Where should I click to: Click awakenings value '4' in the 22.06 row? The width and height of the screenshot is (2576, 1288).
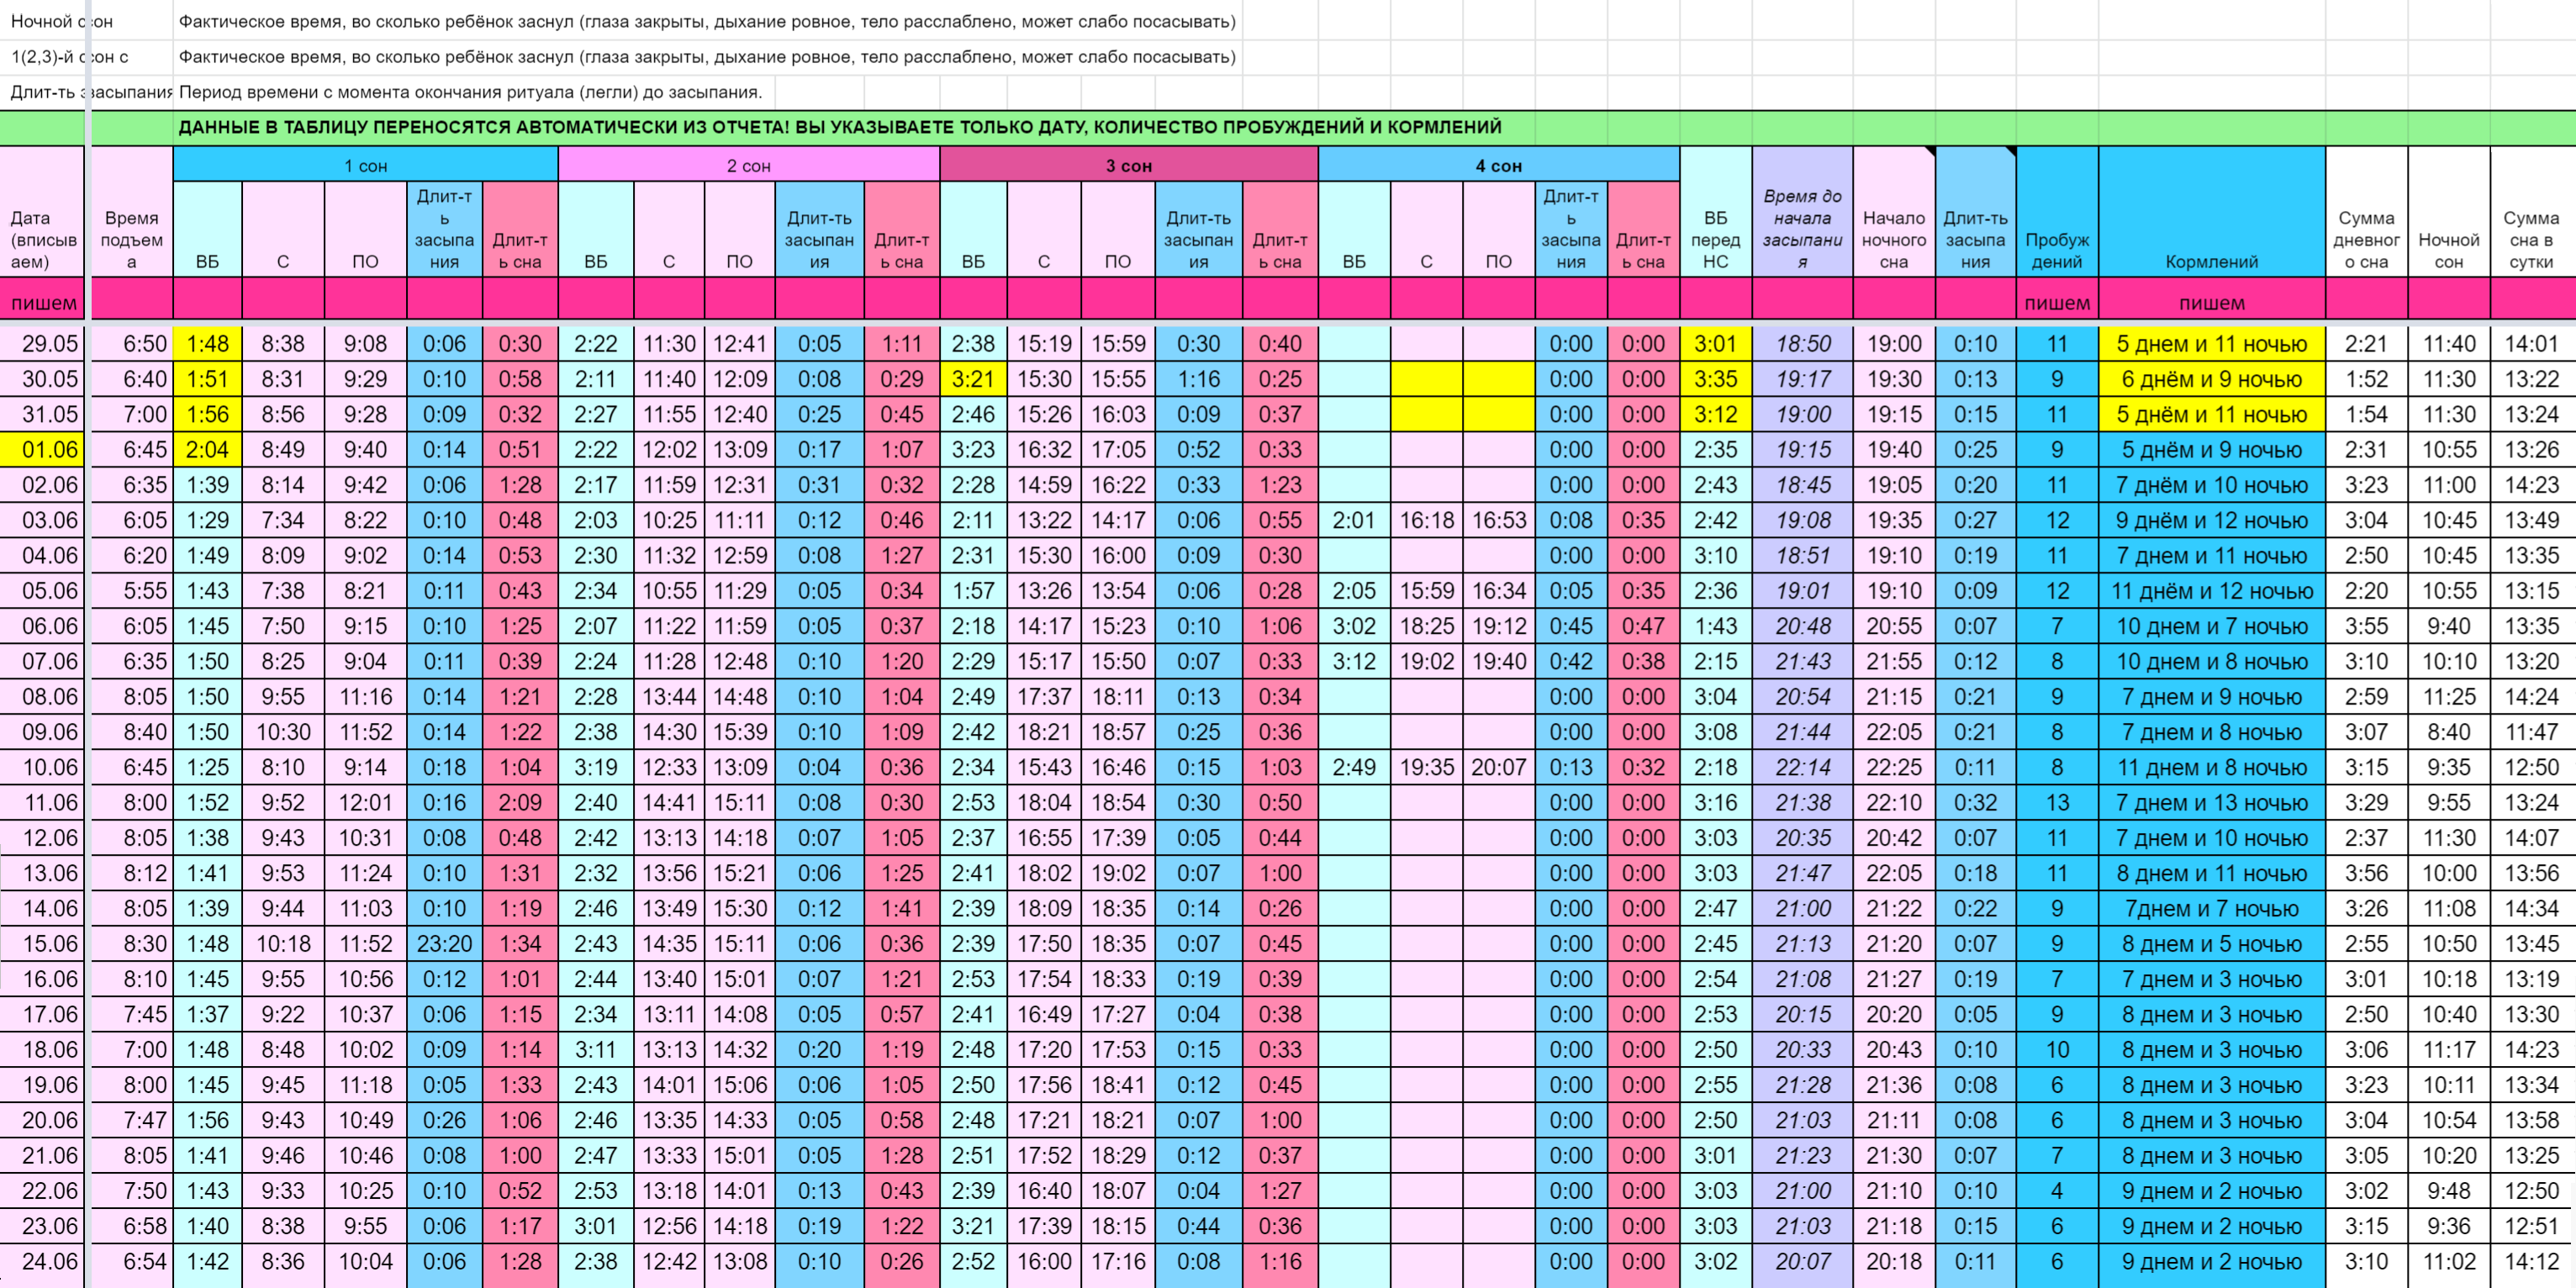pos(2057,1191)
